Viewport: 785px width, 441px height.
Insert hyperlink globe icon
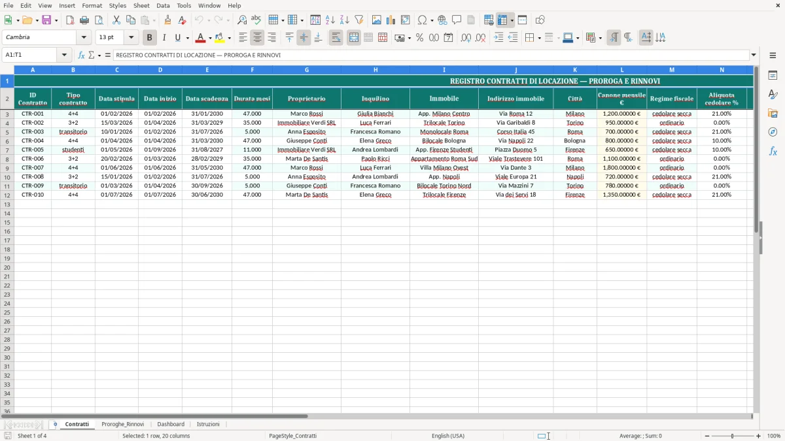442,20
